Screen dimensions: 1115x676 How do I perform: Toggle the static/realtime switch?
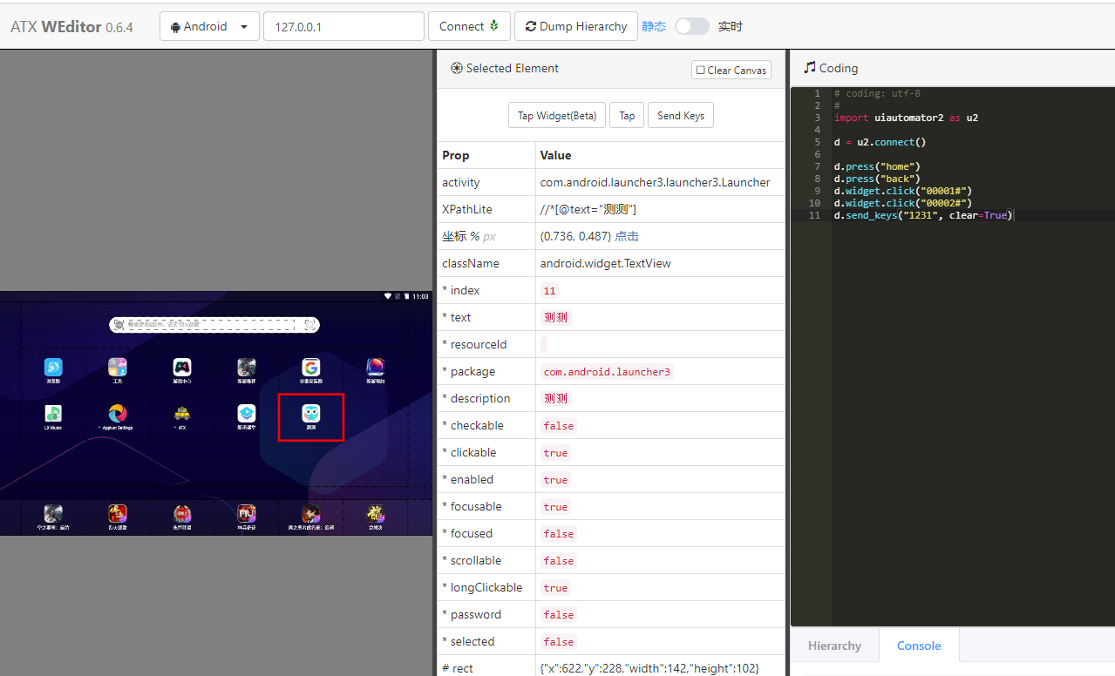click(692, 26)
